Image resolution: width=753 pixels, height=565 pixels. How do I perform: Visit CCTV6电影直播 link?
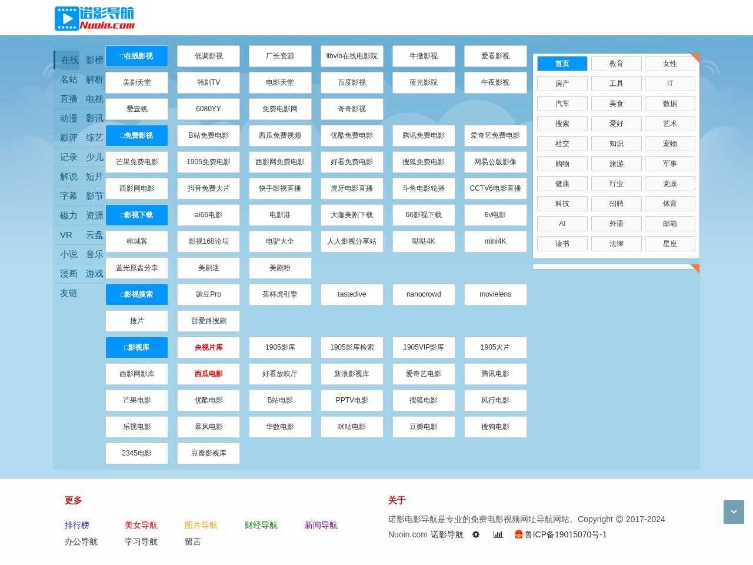coord(495,188)
